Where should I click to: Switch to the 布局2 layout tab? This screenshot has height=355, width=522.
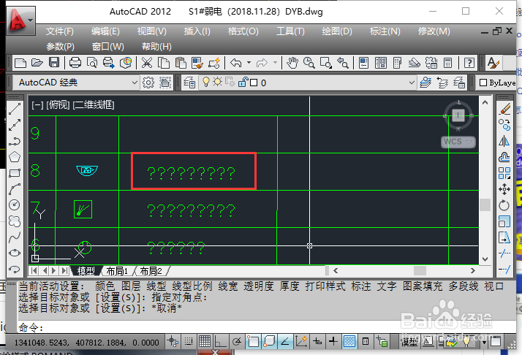point(151,271)
